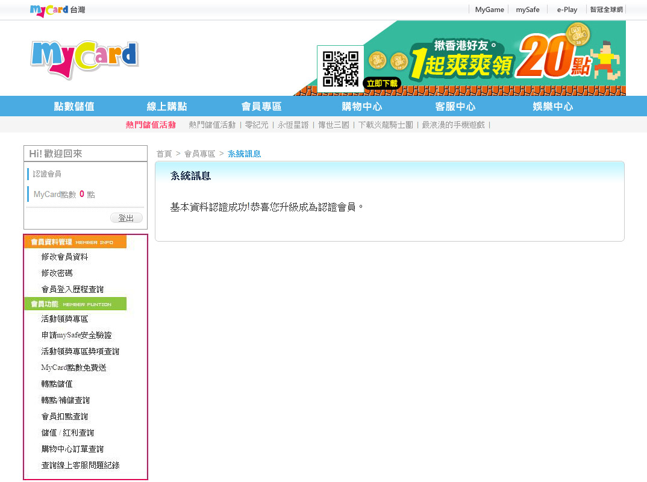Click the 認證會員 status text
This screenshot has width=647, height=482.
pos(47,174)
